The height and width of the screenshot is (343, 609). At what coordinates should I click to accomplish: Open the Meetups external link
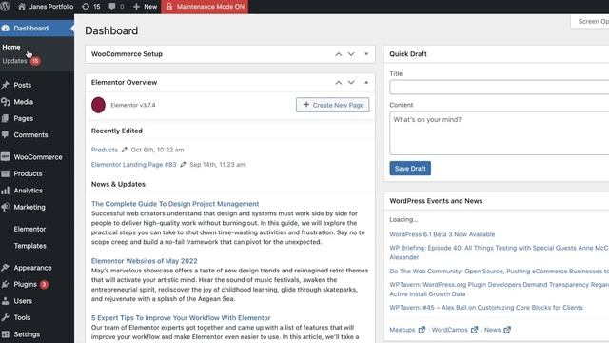(x=407, y=330)
